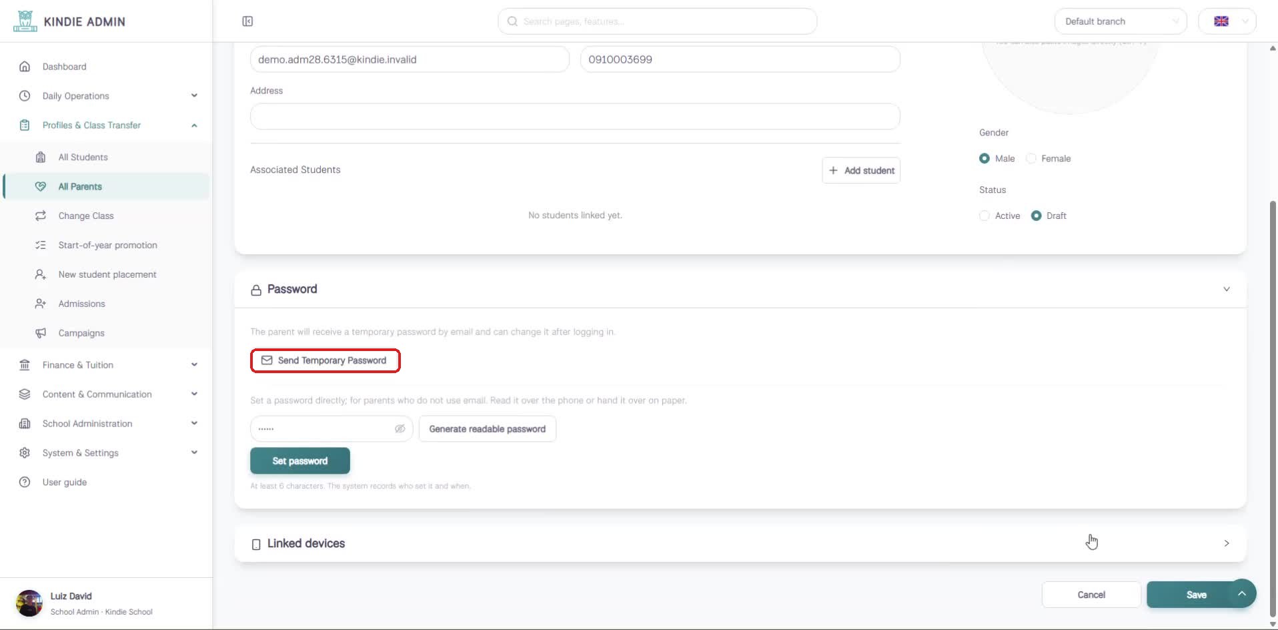Show password using the eye icon

coord(400,428)
